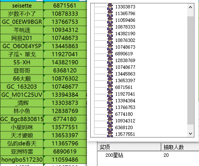Image resolution: width=199 pixels, height=166 pixels.
Task: Select tree entry 10878333 in the list
Action: [x=125, y=27]
